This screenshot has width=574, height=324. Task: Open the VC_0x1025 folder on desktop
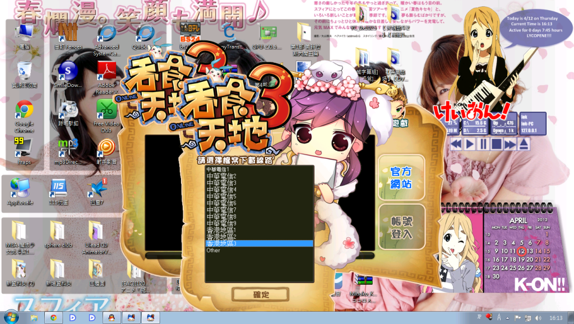pos(363,18)
